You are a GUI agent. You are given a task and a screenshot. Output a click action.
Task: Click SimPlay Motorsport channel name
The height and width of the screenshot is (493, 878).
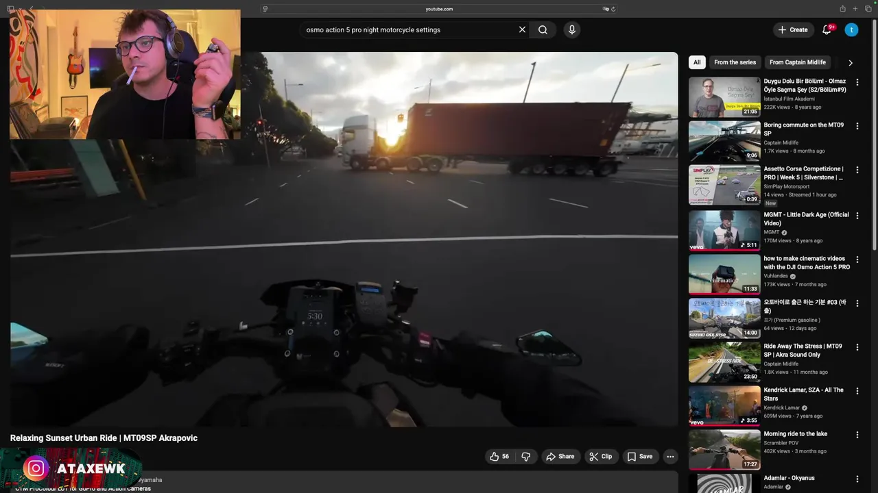[x=787, y=186]
